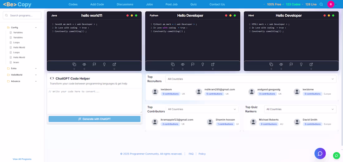Click the BeCopy logo
Screen dimensions: 343x162
[17, 4]
